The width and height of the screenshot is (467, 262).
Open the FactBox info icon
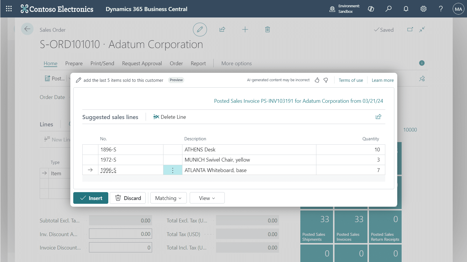tap(422, 63)
